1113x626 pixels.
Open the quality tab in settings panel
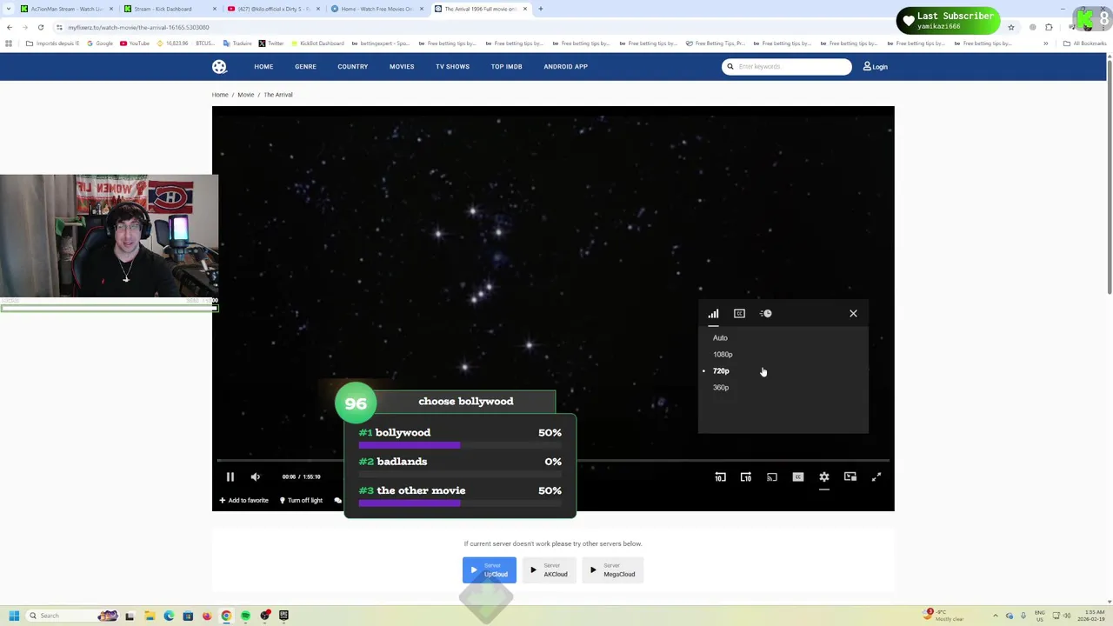point(713,313)
